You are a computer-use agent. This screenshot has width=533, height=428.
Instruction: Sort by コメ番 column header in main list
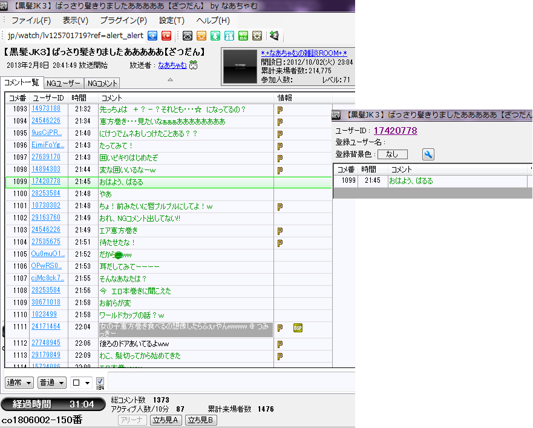click(18, 98)
